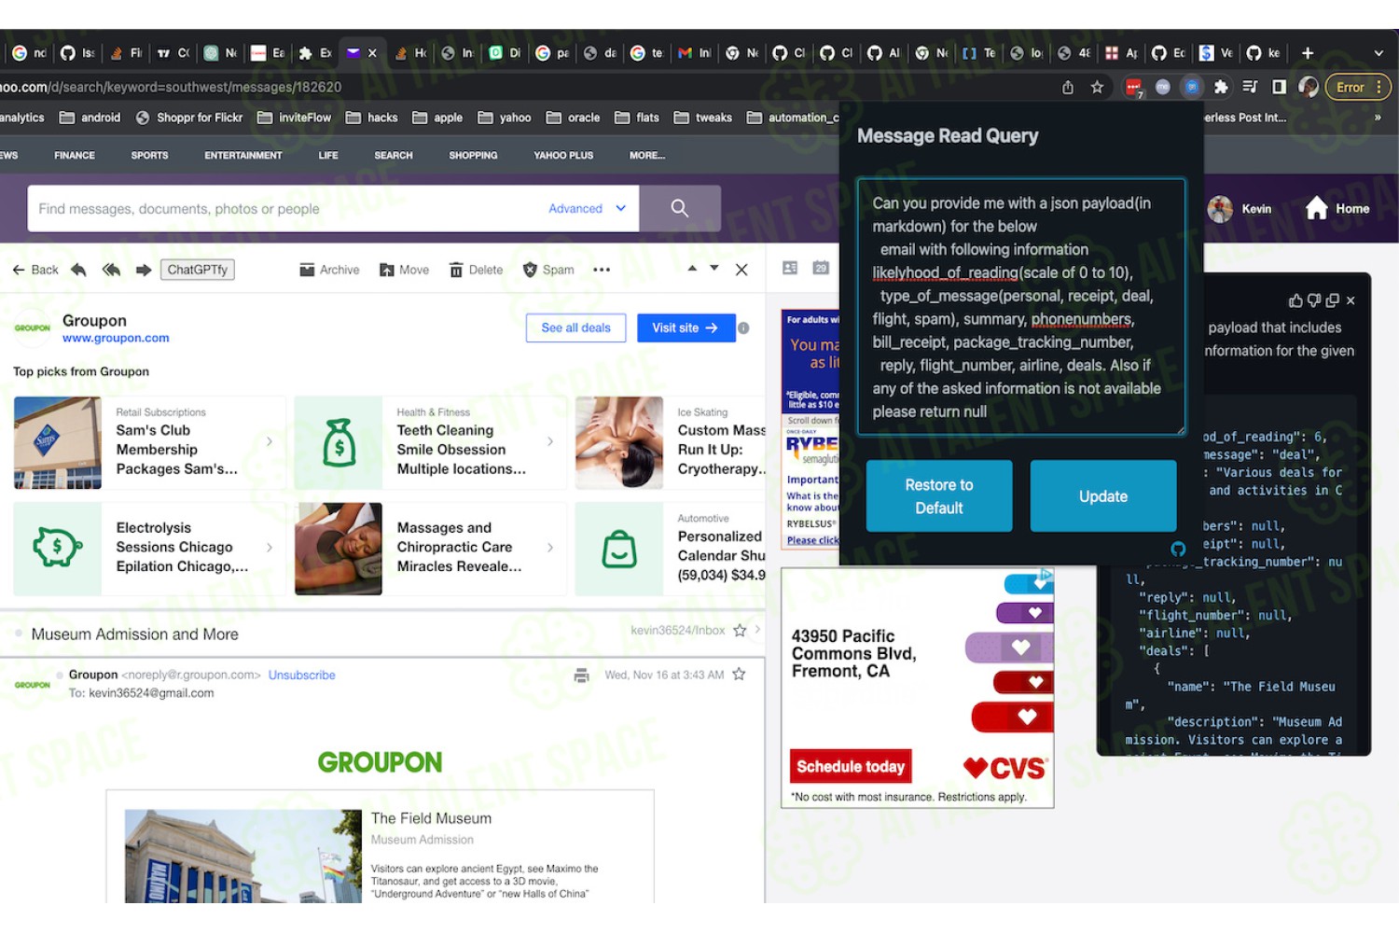Click the Home house icon

click(1316, 208)
